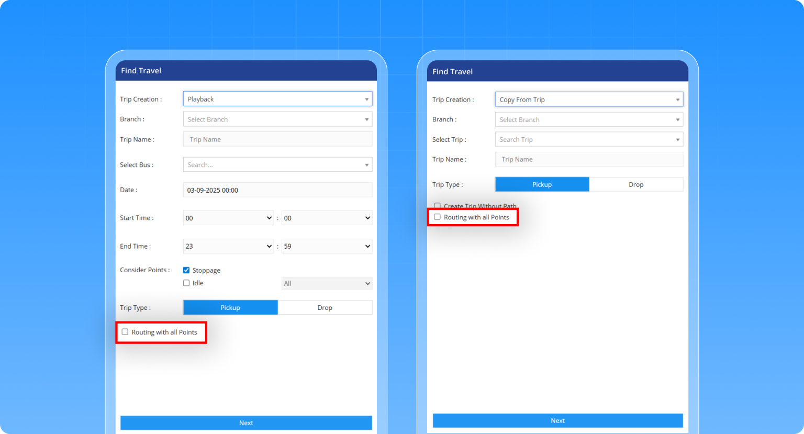The width and height of the screenshot is (804, 434).
Task: Click the Trip Name field below Search Trip
Action: [x=589, y=160]
